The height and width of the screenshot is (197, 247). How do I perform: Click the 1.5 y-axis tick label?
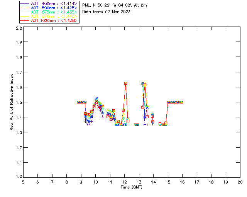19,102
